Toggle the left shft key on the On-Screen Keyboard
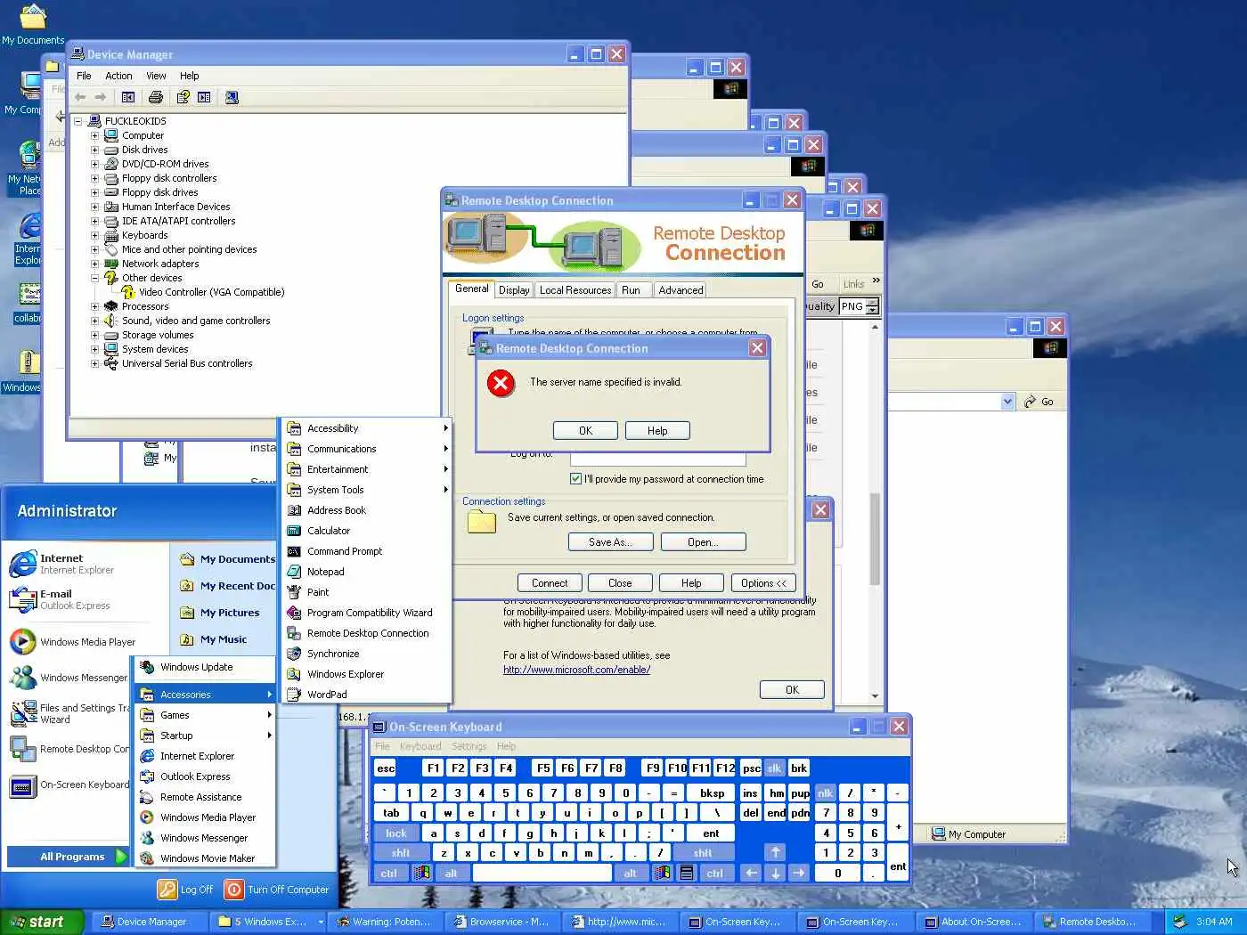Screen dimensions: 1247x935 [x=402, y=852]
